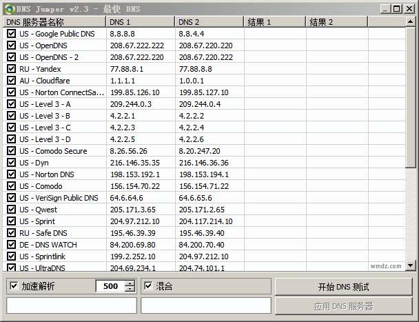Screen dimensions: 419x322
Task: Toggle the 混合 checkbox
Action: coord(147,286)
